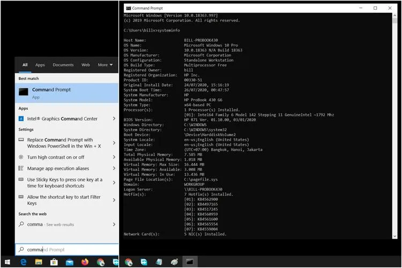Screen dimensions: 402x268
Task: Open the Mail app taskbar icon
Action: (x=70, y=262)
